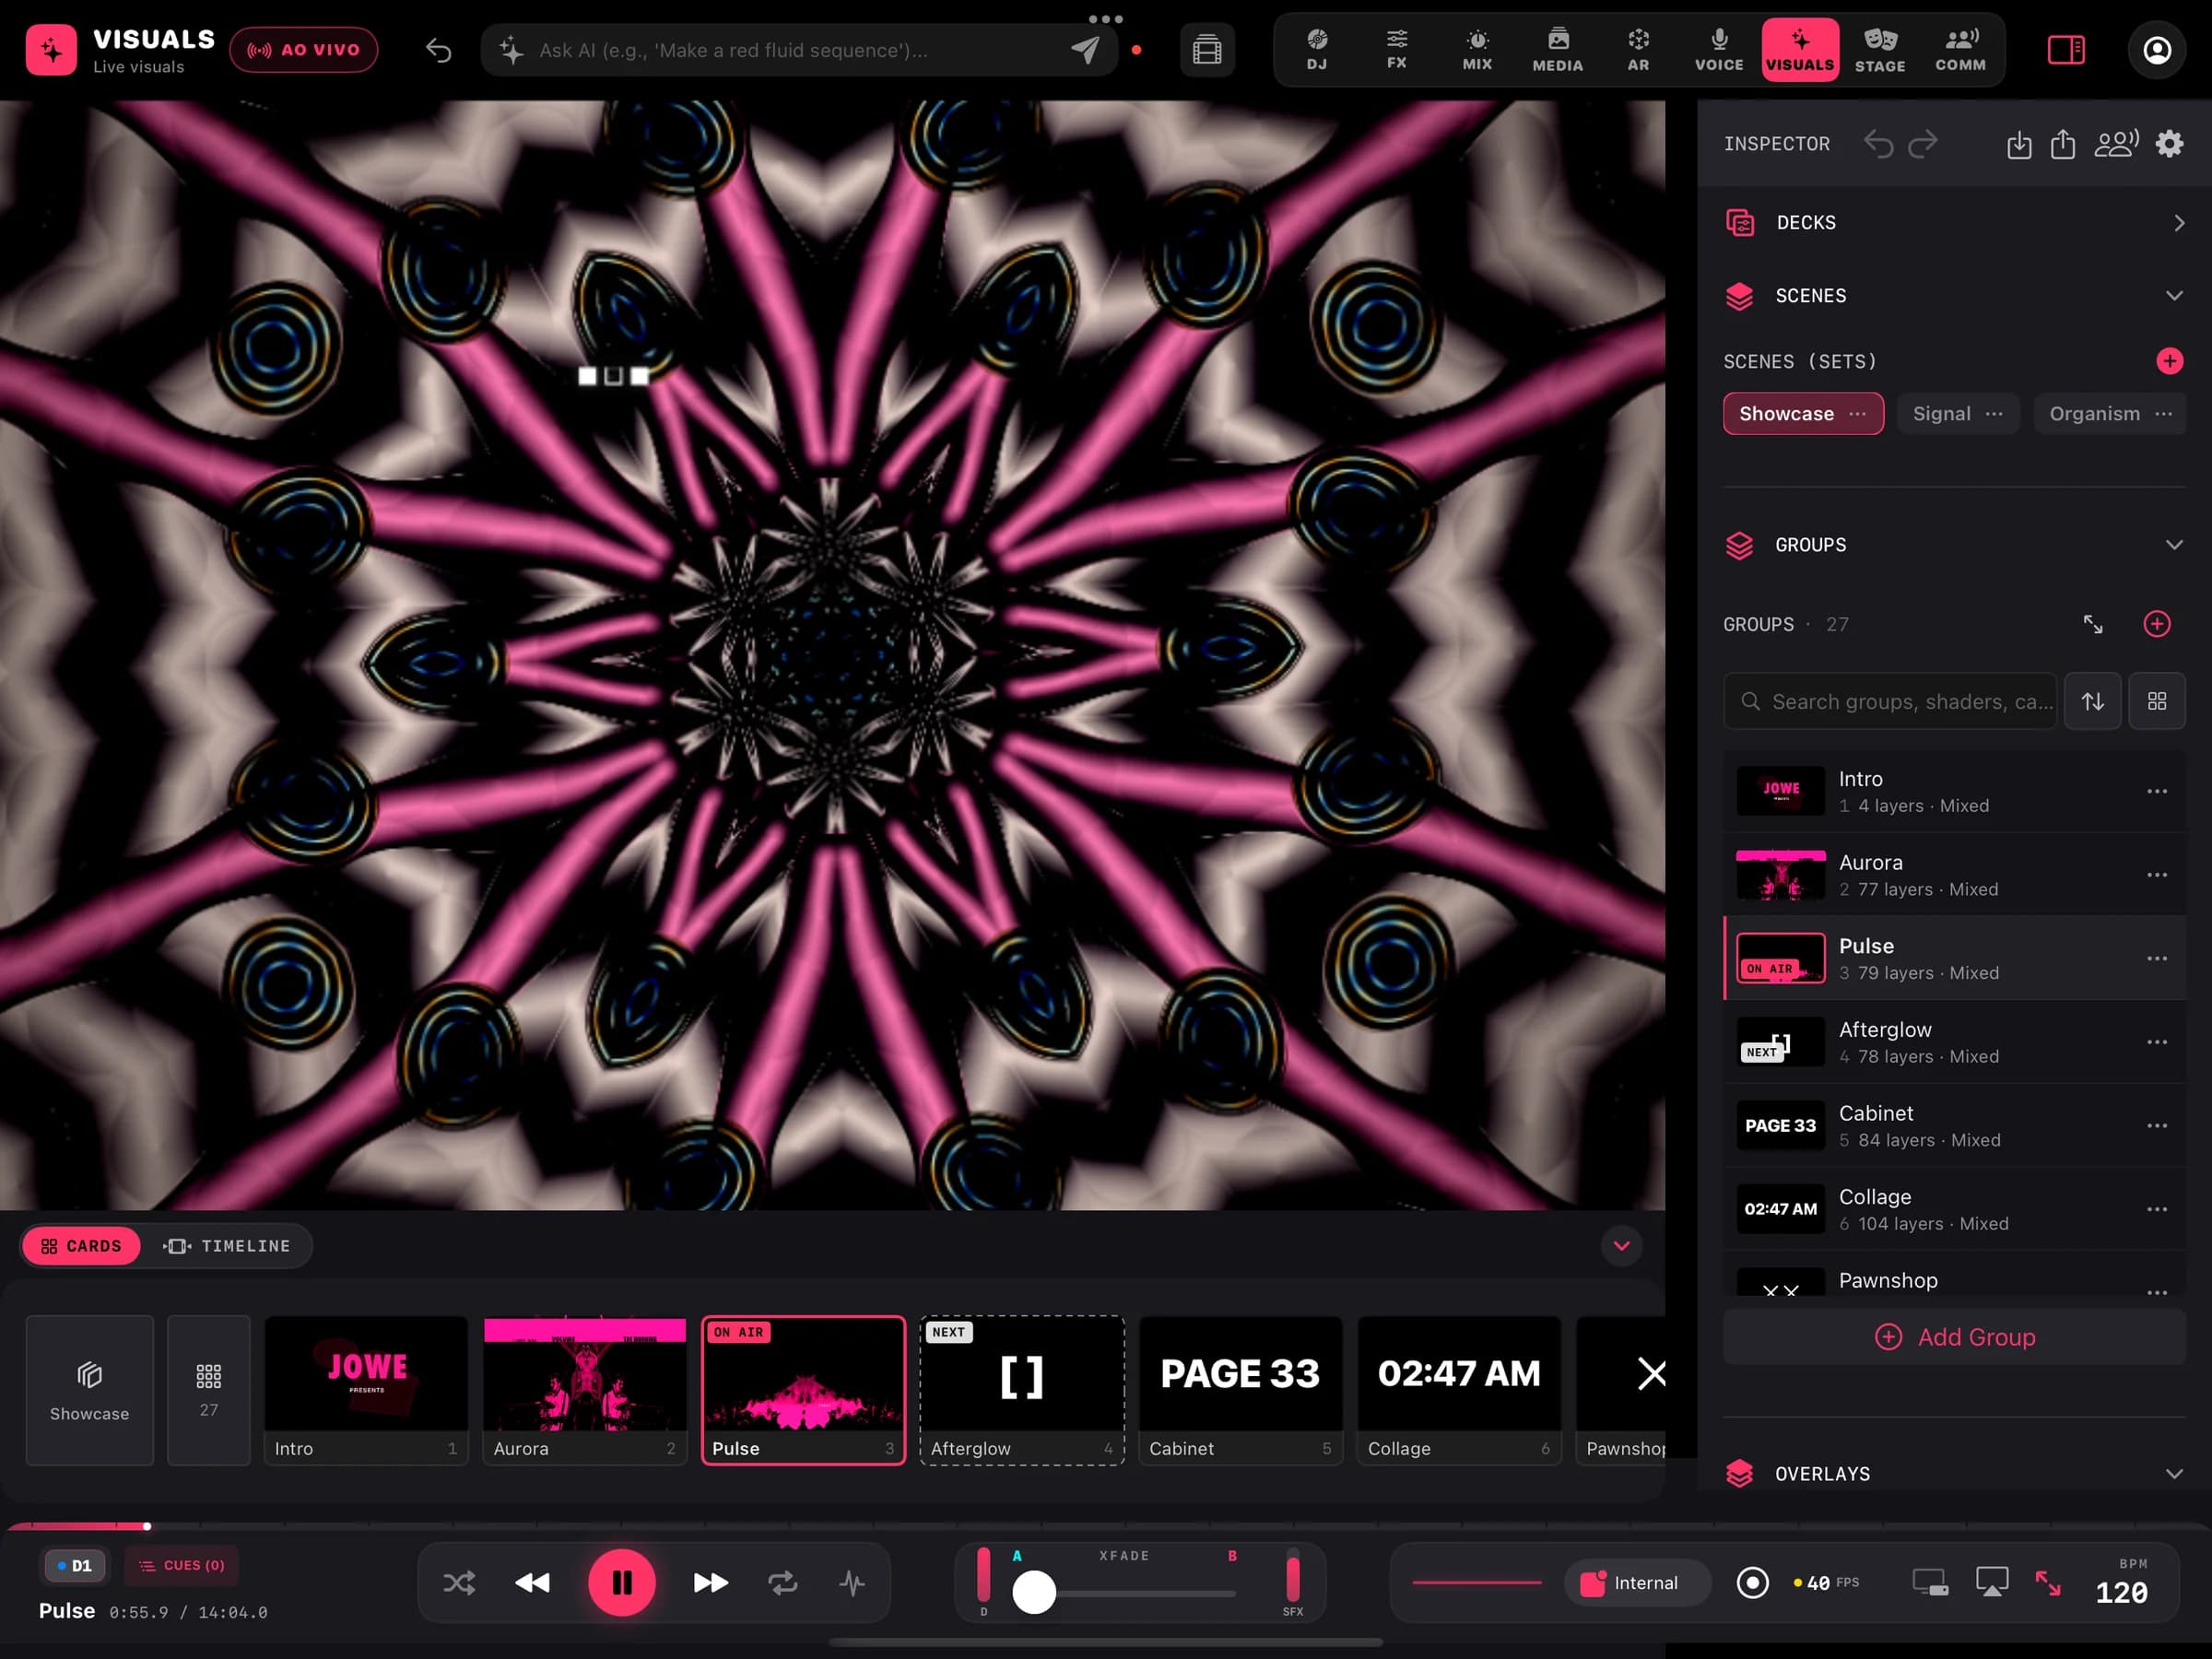The image size is (2212, 1659).
Task: Select the Afterglow NEXT card
Action: coord(1022,1390)
